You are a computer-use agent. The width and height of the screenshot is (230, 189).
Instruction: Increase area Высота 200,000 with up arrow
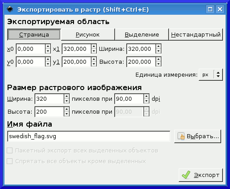tap(158, 59)
